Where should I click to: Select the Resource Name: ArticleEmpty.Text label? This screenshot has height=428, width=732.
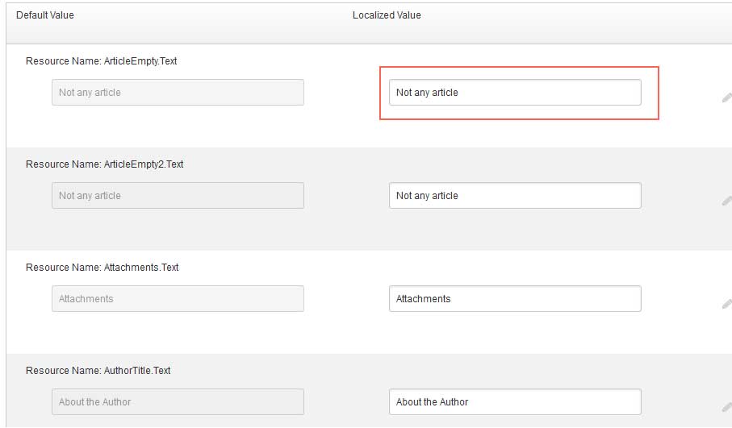[102, 61]
